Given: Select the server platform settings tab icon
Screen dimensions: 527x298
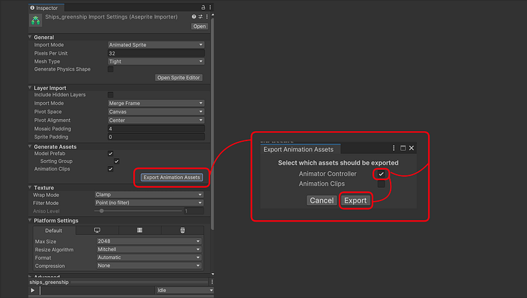Looking at the screenshot, I should point(140,230).
